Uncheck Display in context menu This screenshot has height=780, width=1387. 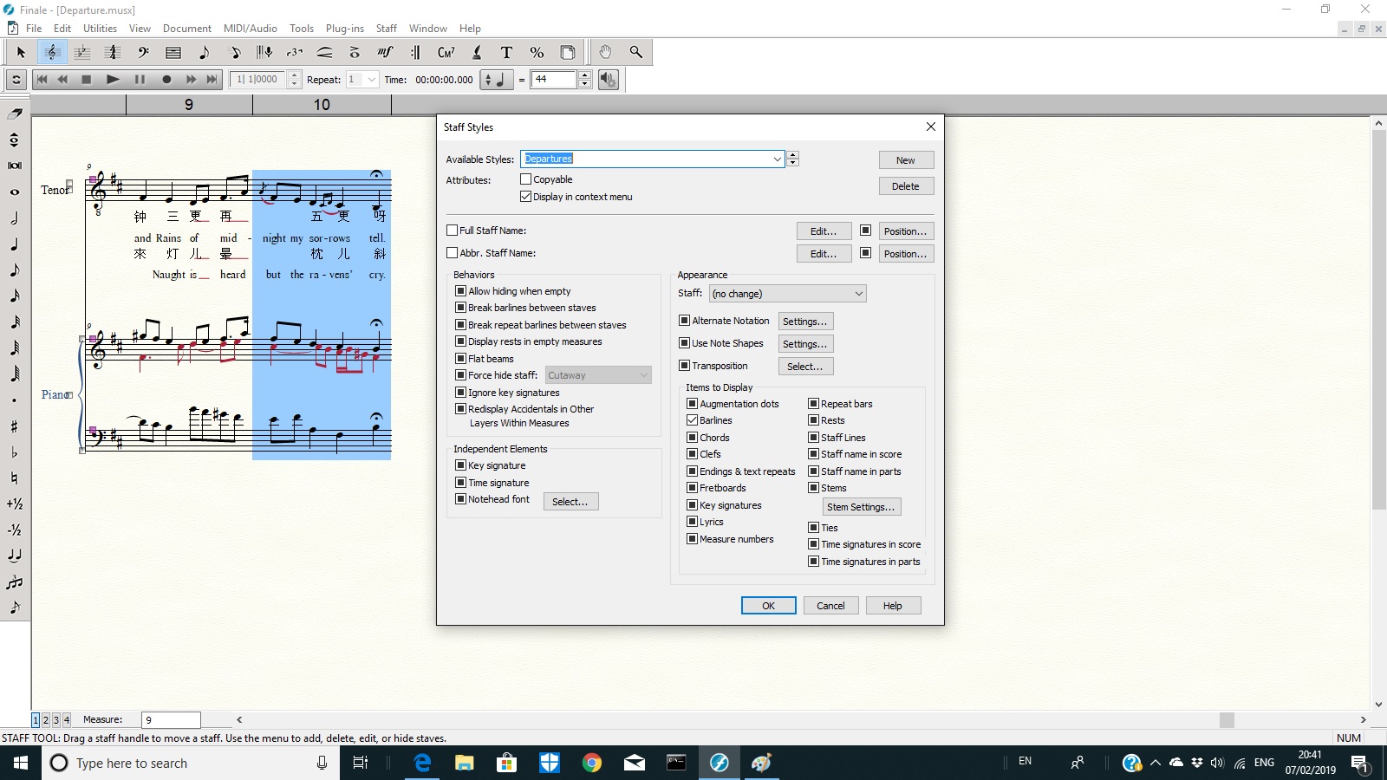tap(526, 197)
